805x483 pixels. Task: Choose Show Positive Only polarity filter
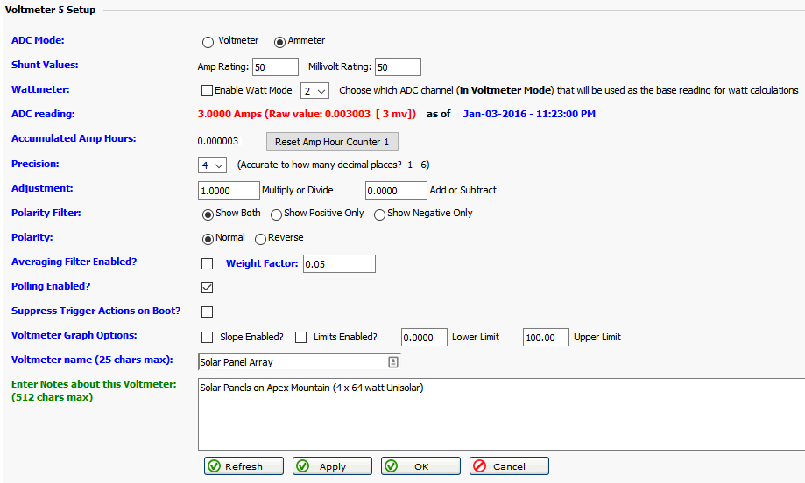[276, 214]
